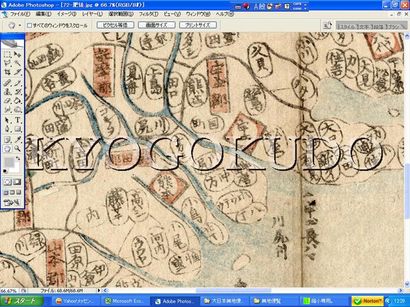Select the Paint Bucket tool

coord(17,100)
